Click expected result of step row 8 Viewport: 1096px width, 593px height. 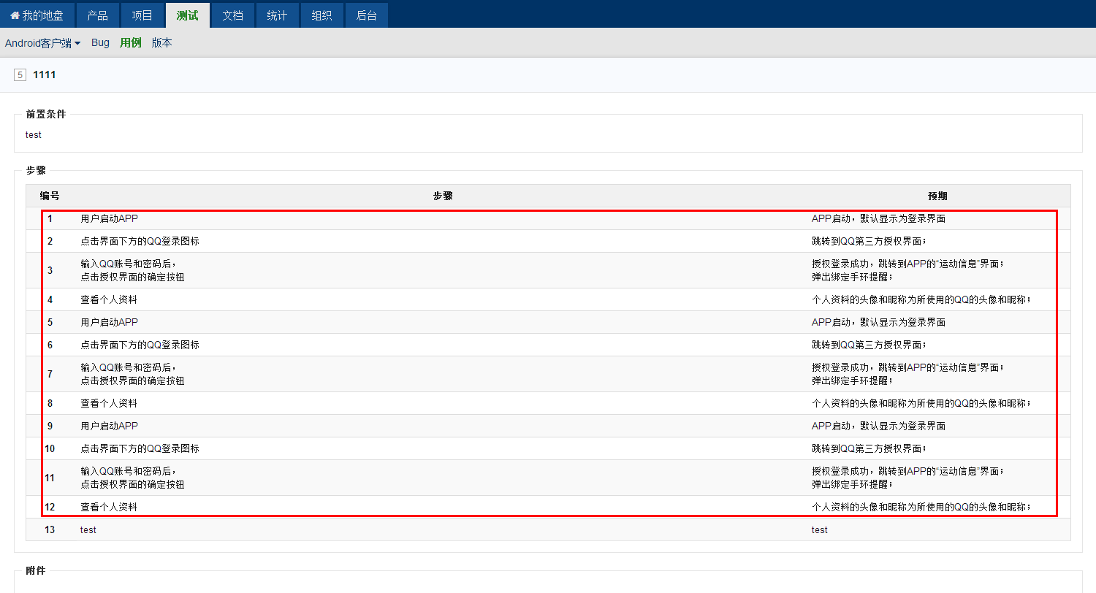coord(922,403)
